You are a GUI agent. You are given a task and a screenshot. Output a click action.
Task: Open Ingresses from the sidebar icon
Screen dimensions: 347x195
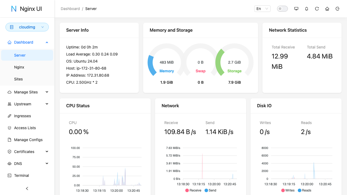coord(9,116)
